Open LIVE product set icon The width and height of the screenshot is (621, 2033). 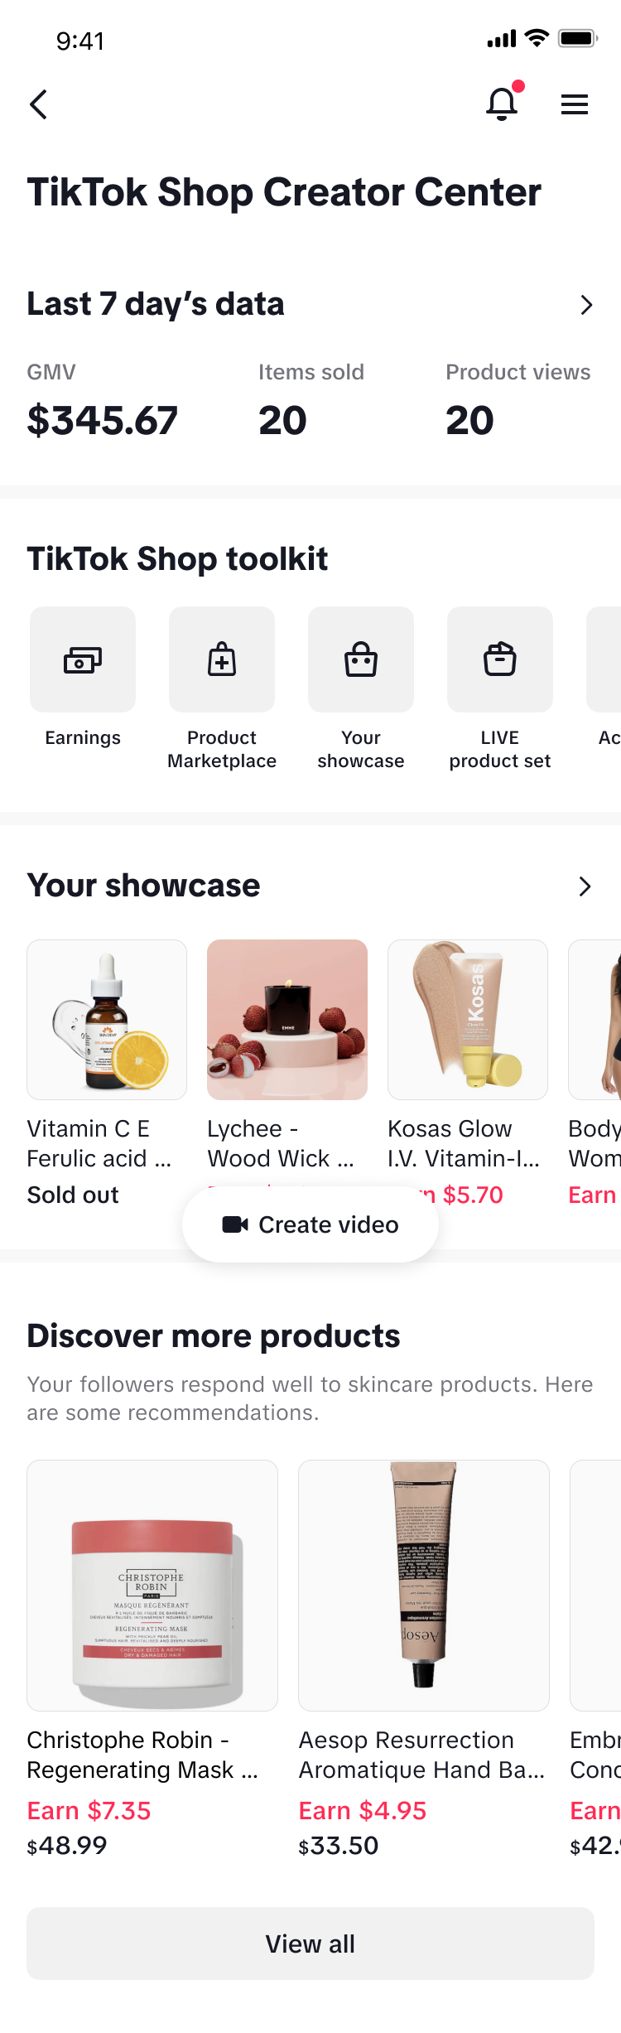500,659
